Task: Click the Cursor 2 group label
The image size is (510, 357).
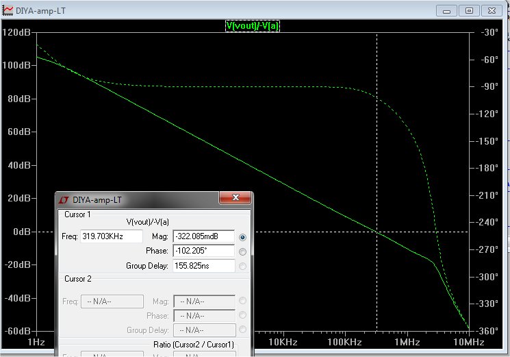Action: [x=78, y=279]
